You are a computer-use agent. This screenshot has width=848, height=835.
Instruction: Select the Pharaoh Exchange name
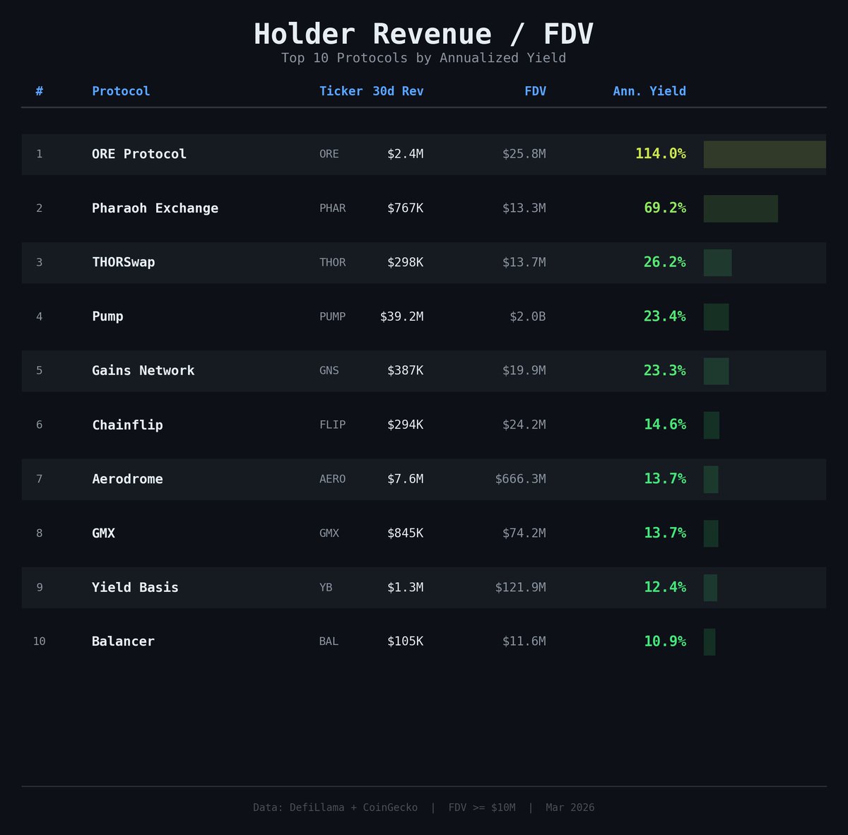pyautogui.click(x=155, y=208)
